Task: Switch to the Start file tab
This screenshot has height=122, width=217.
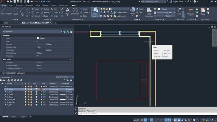Action: coord(6,23)
